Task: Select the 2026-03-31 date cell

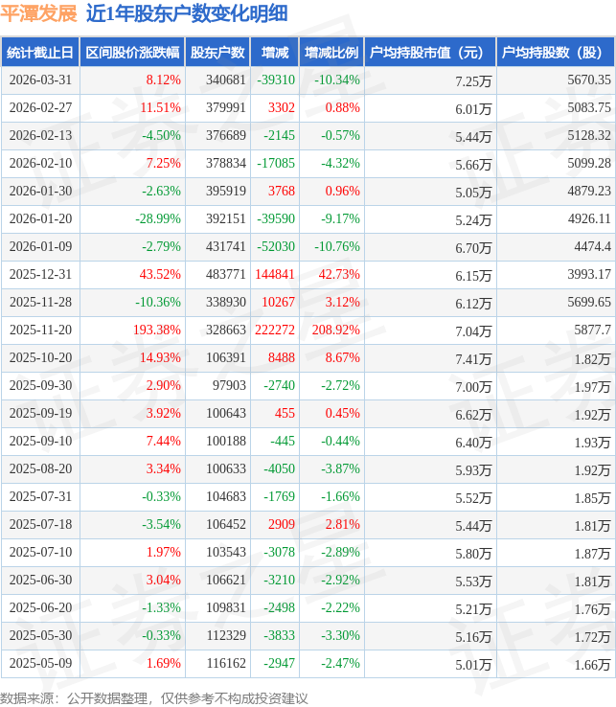Action: click(x=38, y=80)
